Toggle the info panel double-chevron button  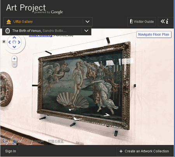[x=164, y=21]
